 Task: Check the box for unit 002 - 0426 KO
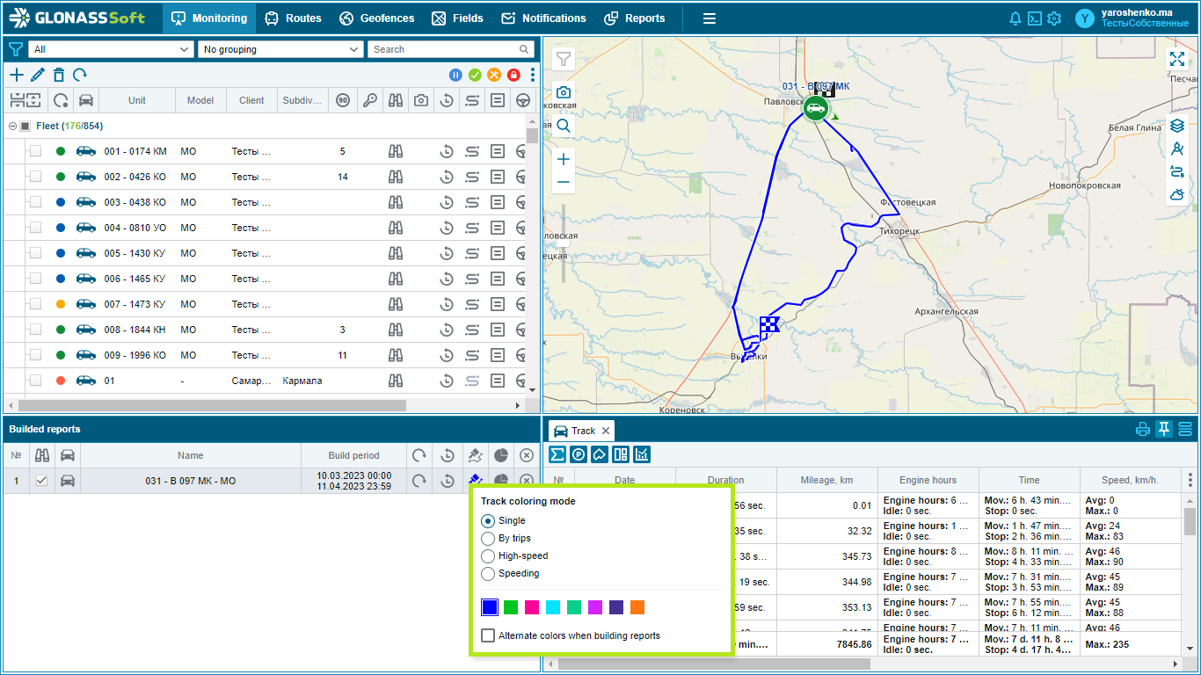(35, 177)
